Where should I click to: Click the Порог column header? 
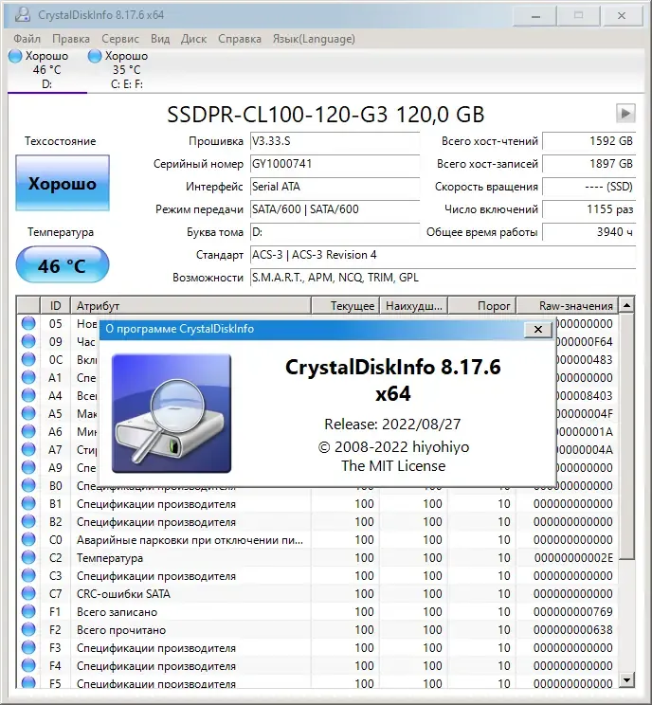coord(482,306)
